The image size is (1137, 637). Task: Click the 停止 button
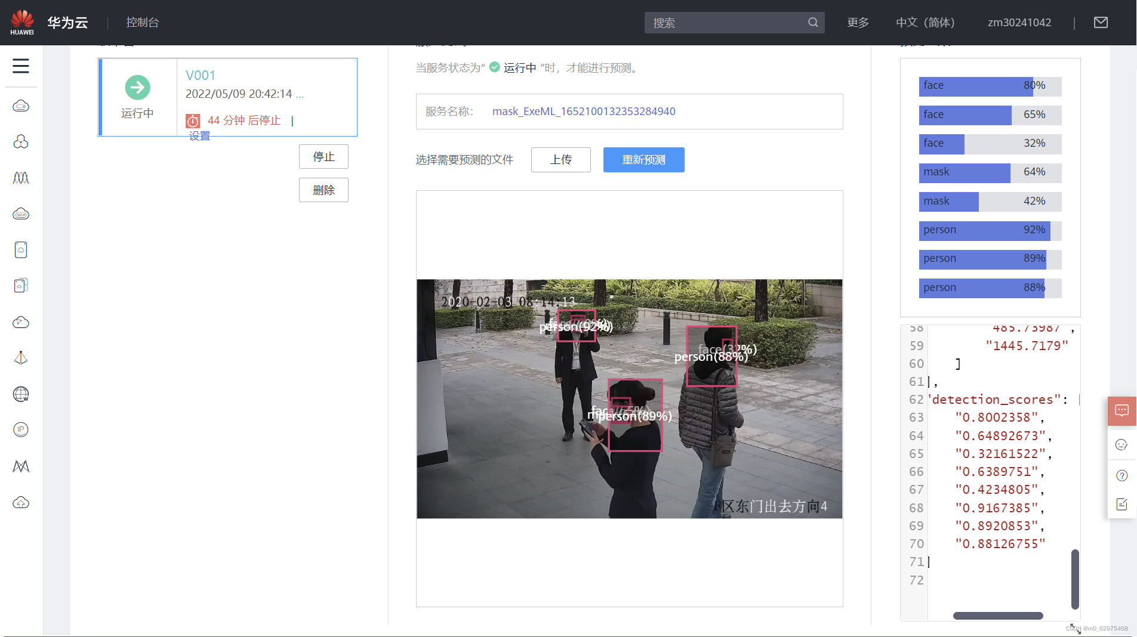[323, 157]
